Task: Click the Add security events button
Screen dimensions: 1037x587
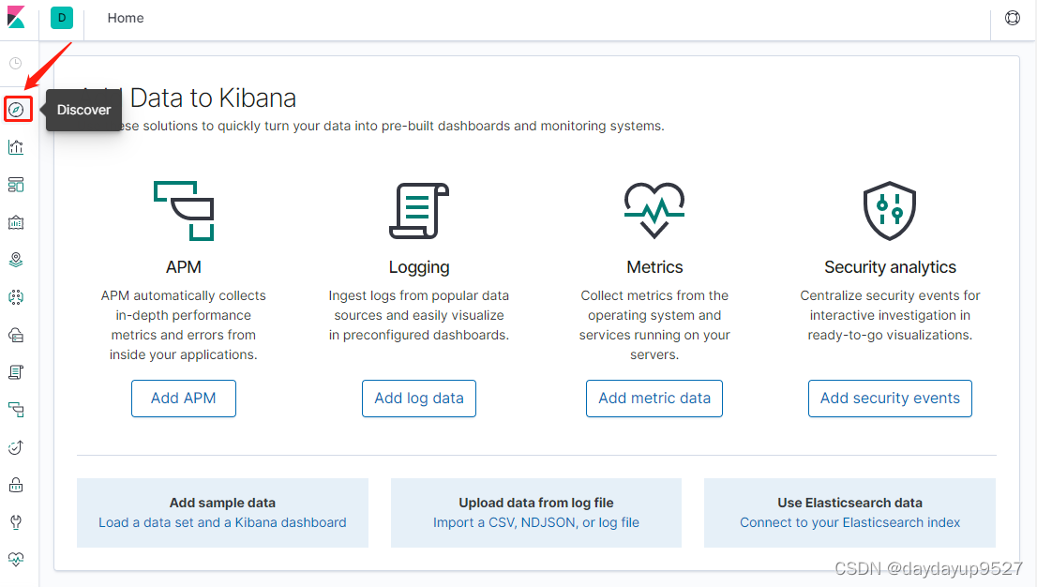Action: [x=890, y=399]
